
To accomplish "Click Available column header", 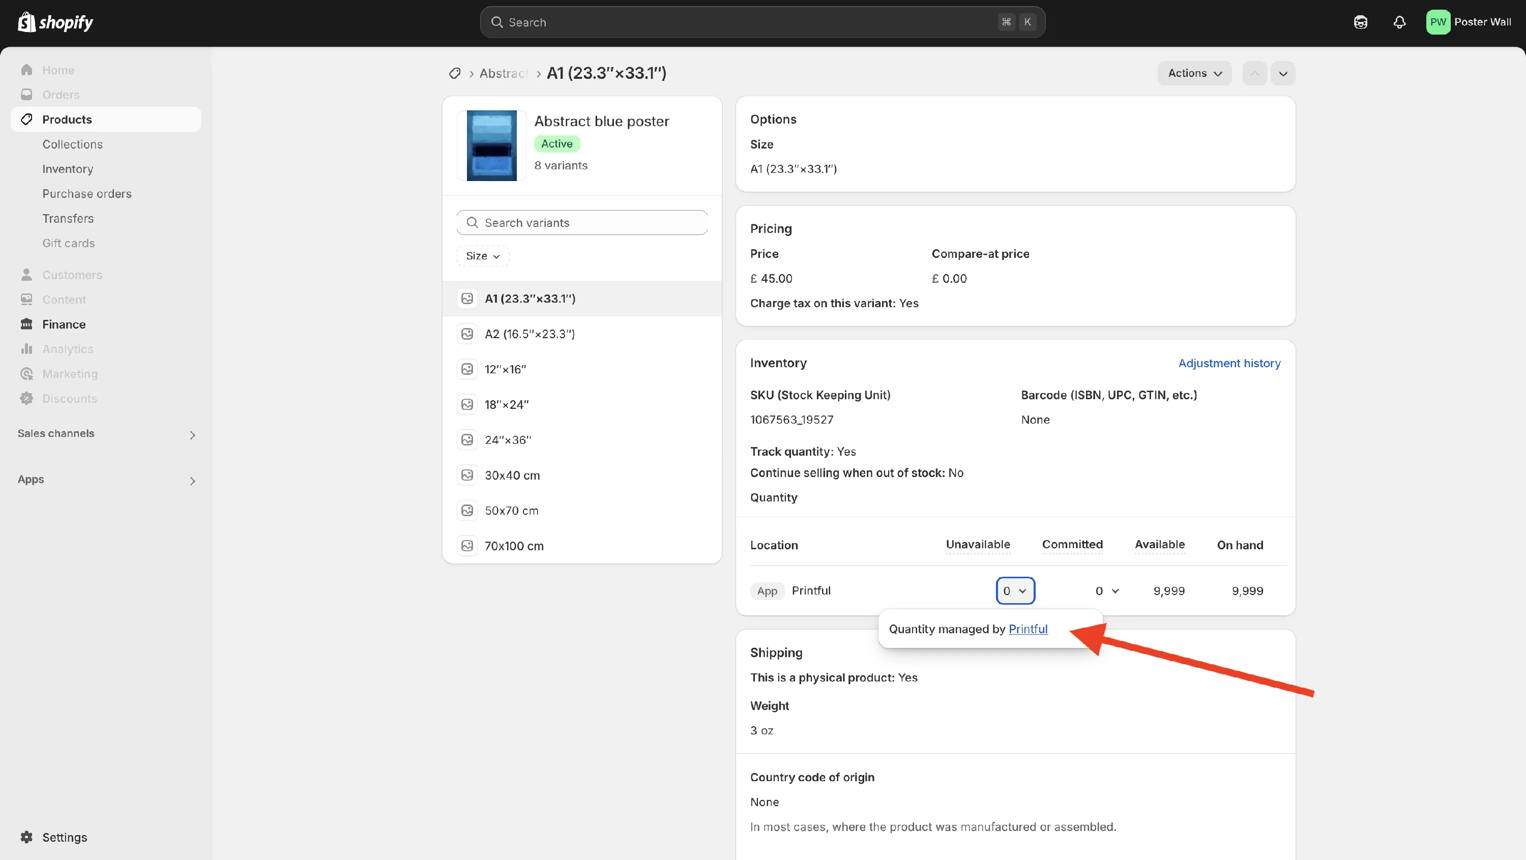I will point(1160,545).
